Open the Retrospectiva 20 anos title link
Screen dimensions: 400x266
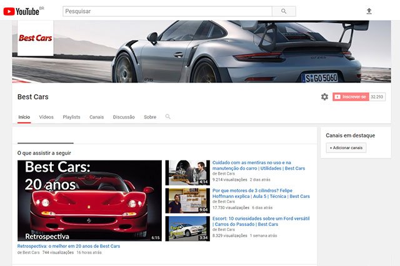click(x=69, y=246)
